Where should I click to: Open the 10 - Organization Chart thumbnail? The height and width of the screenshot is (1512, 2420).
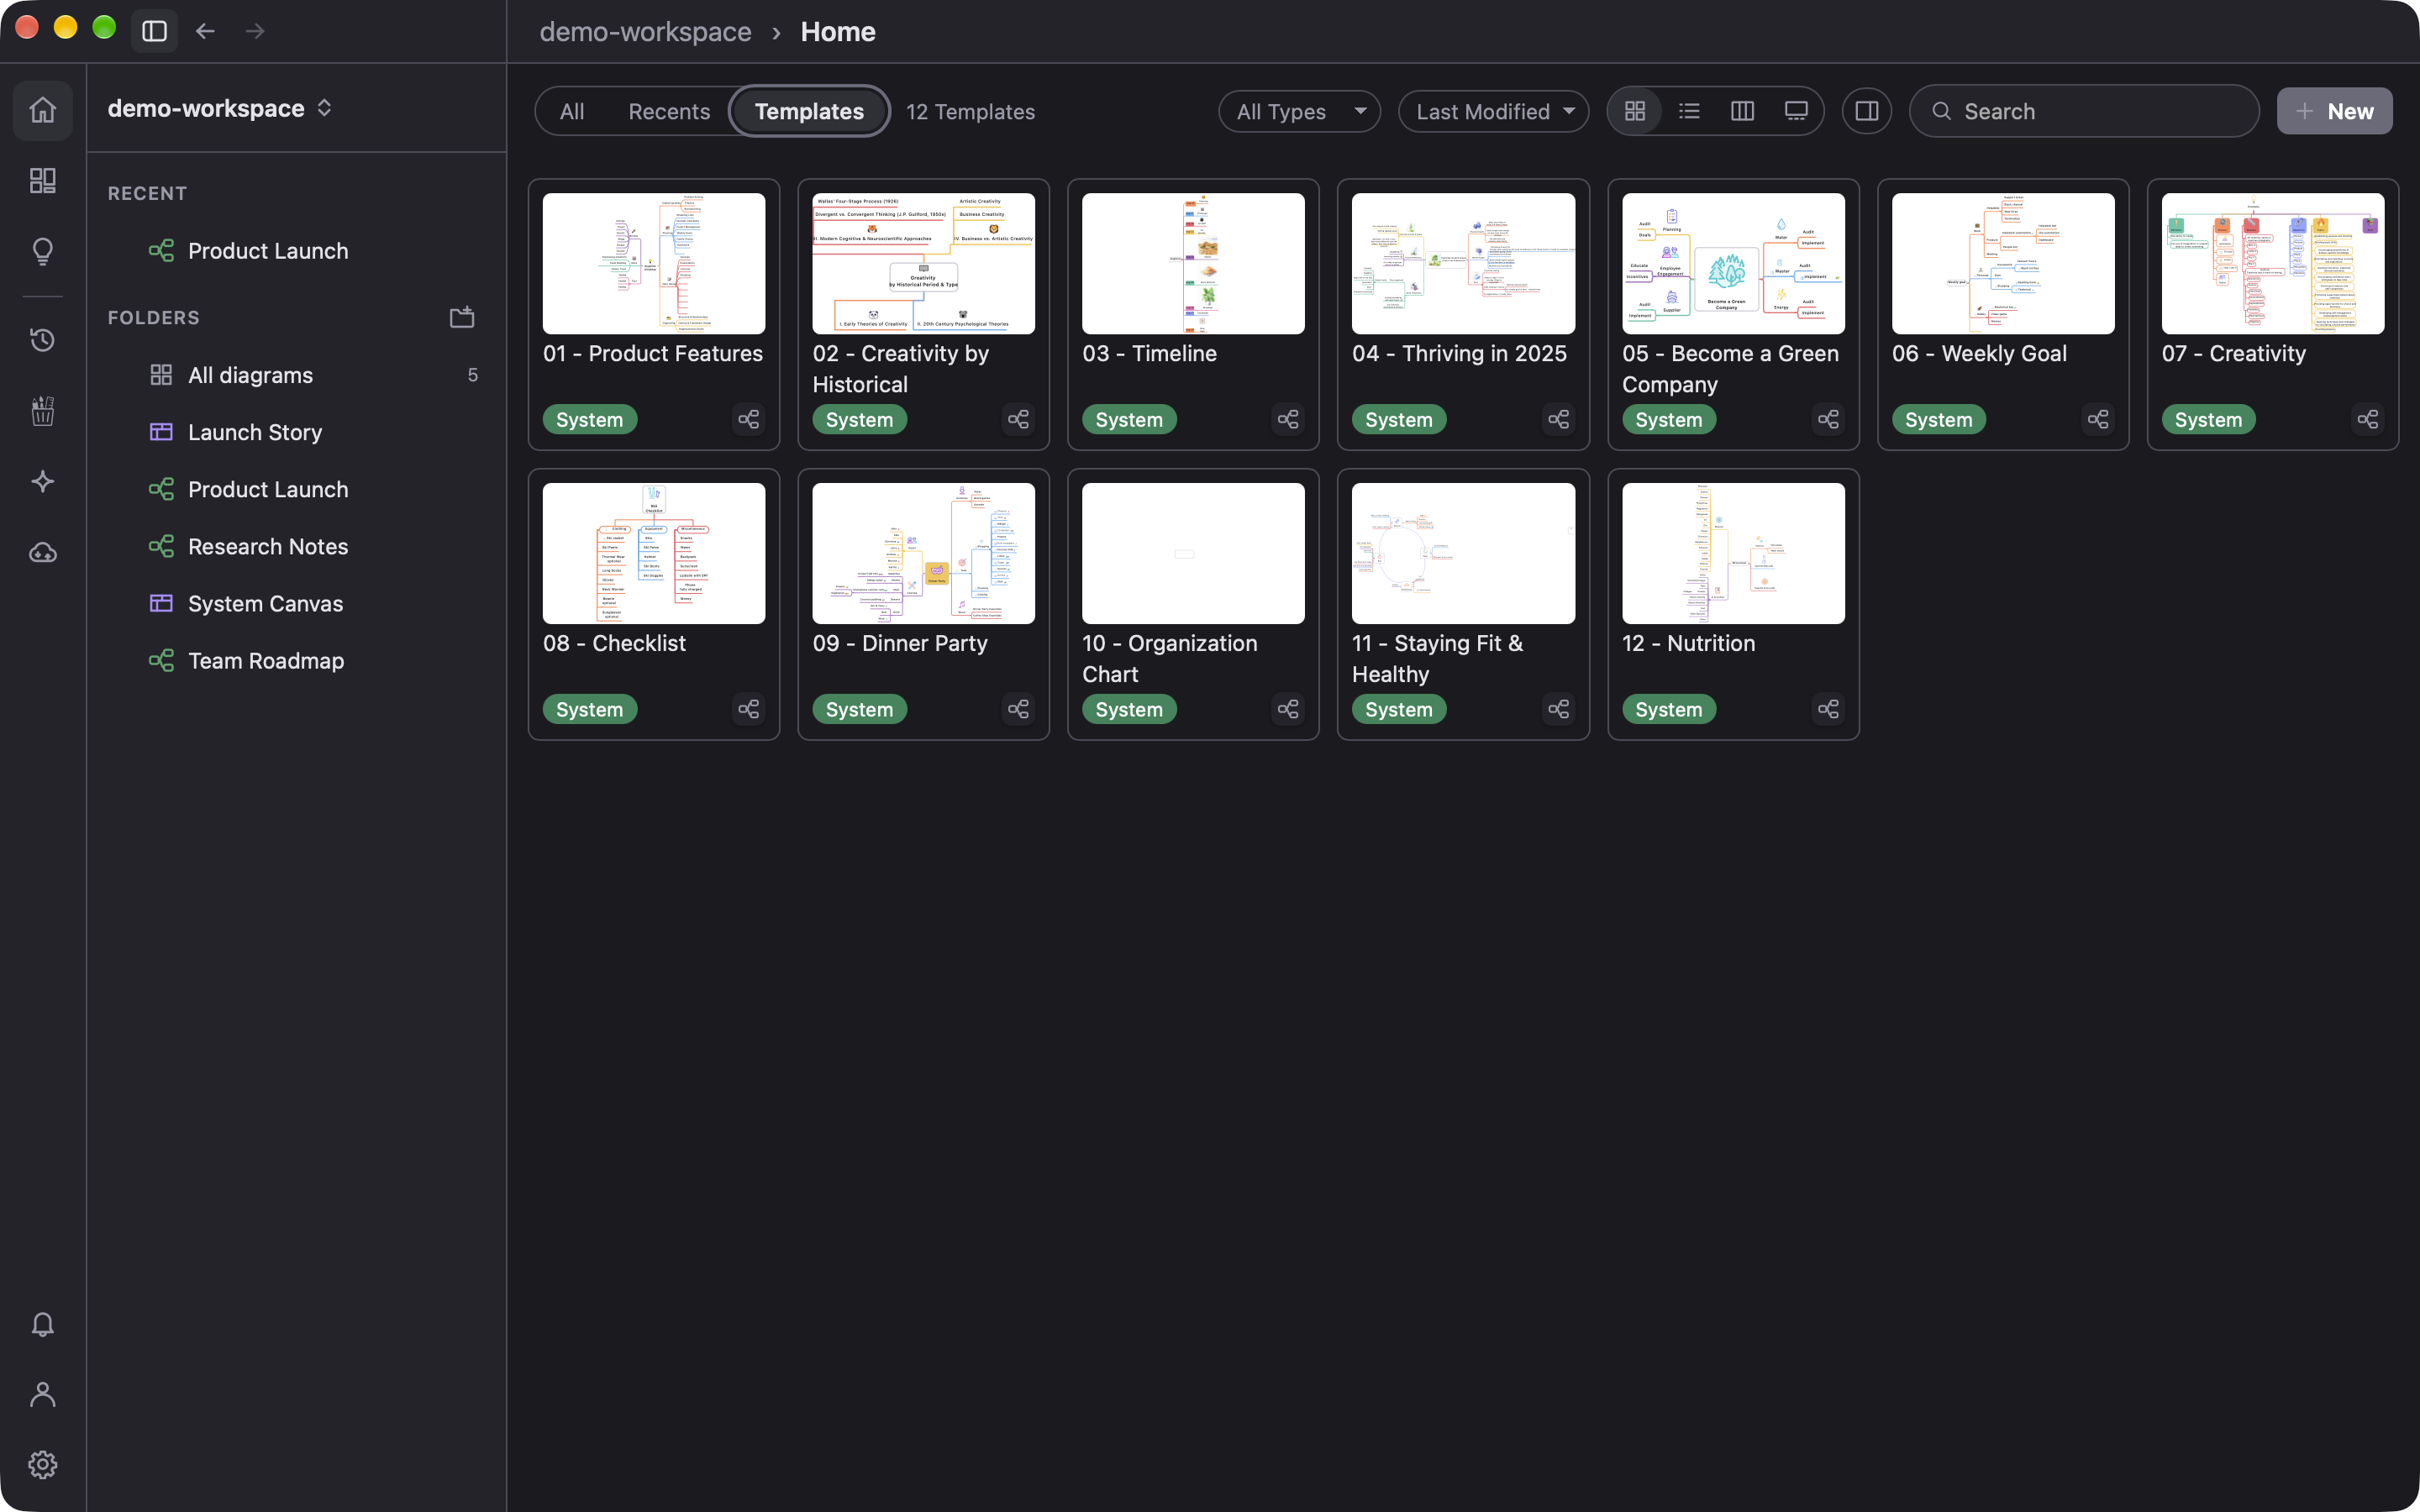(1193, 553)
